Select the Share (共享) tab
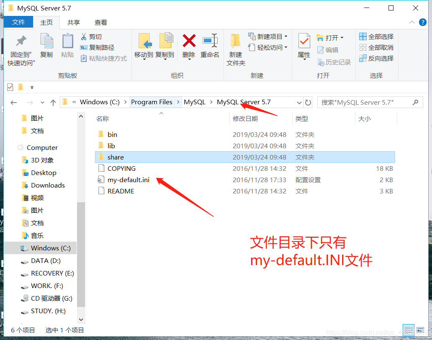Viewport: 432px width, 340px height. (x=74, y=23)
